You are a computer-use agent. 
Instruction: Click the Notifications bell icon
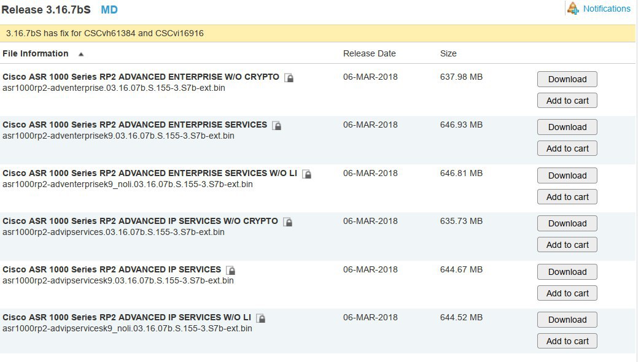click(x=573, y=8)
